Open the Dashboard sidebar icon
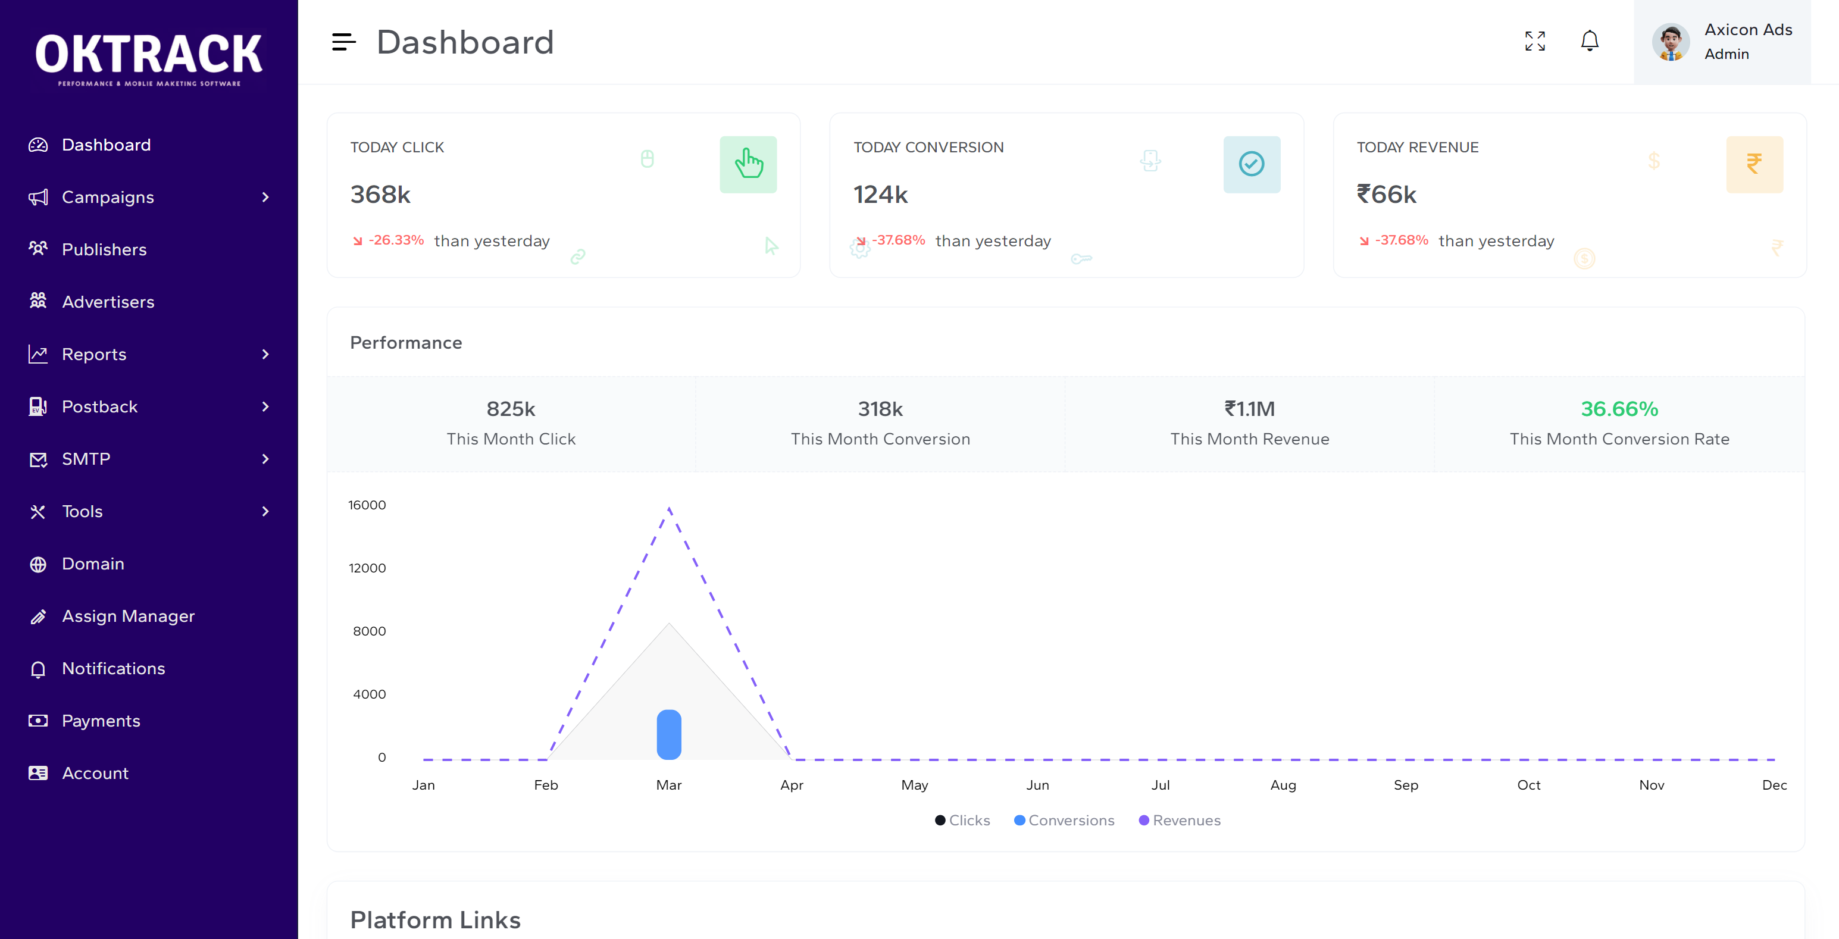The width and height of the screenshot is (1839, 939). 38,144
